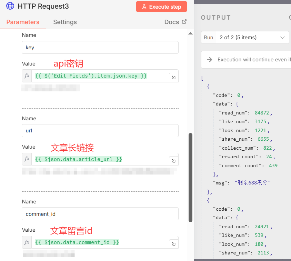
Task: Switch to the Parameters tab
Action: coord(23,22)
